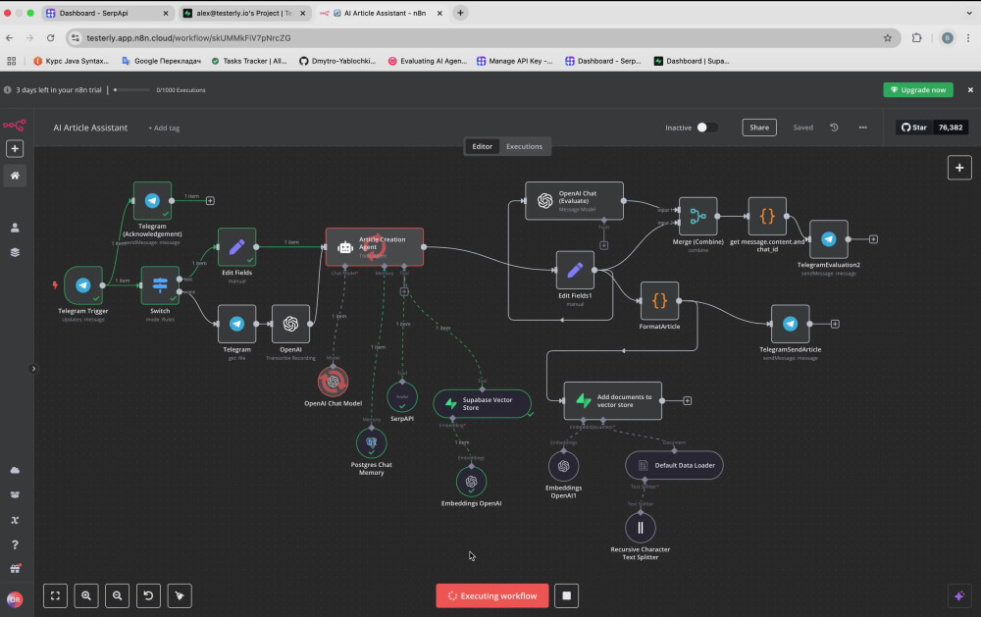
Task: Click the sidebar plus create button
Action: click(15, 149)
